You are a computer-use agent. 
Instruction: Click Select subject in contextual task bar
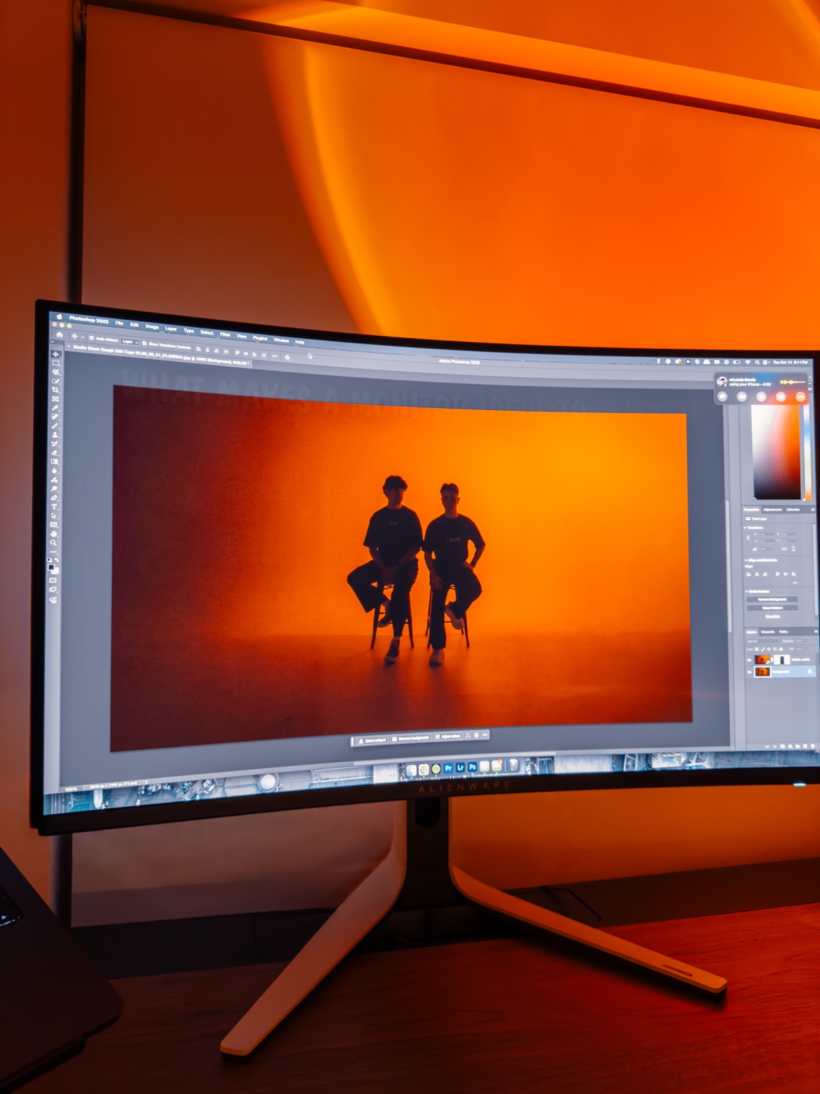click(372, 741)
